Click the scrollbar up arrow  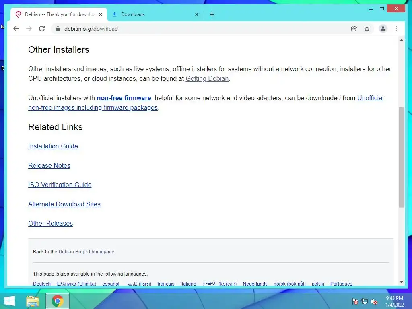[401, 40]
